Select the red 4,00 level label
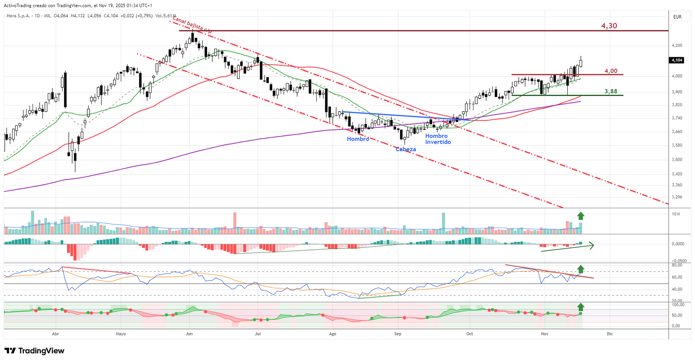The width and height of the screenshot is (695, 362). pos(611,71)
